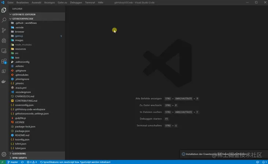The height and width of the screenshot is (164, 268).
Task: Open the LICENSE file
Action: tap(37, 122)
